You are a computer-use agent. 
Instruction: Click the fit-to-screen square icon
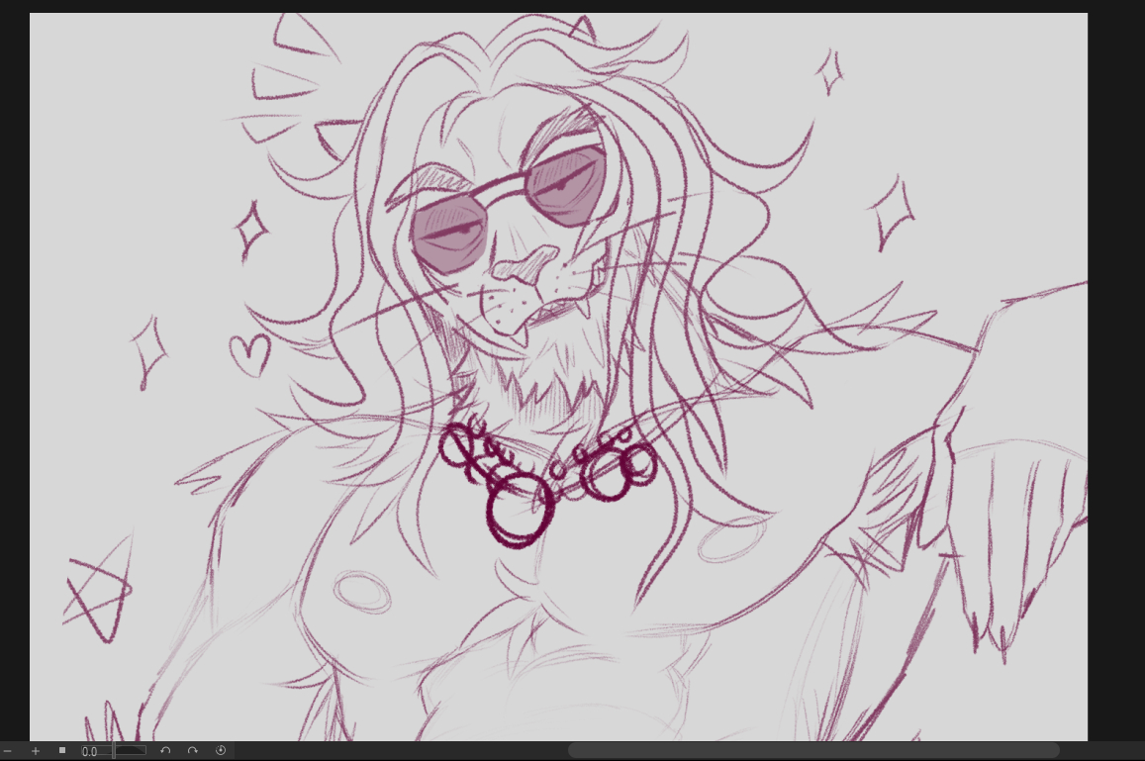point(62,751)
